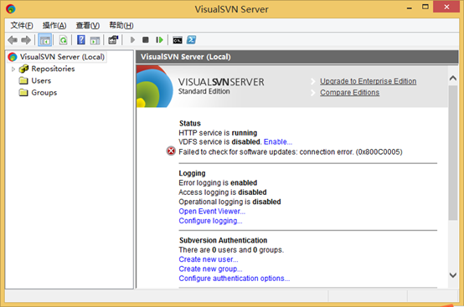This screenshot has height=307, width=464.
Task: Click the Back arrow toolbar icon
Action: (13, 40)
